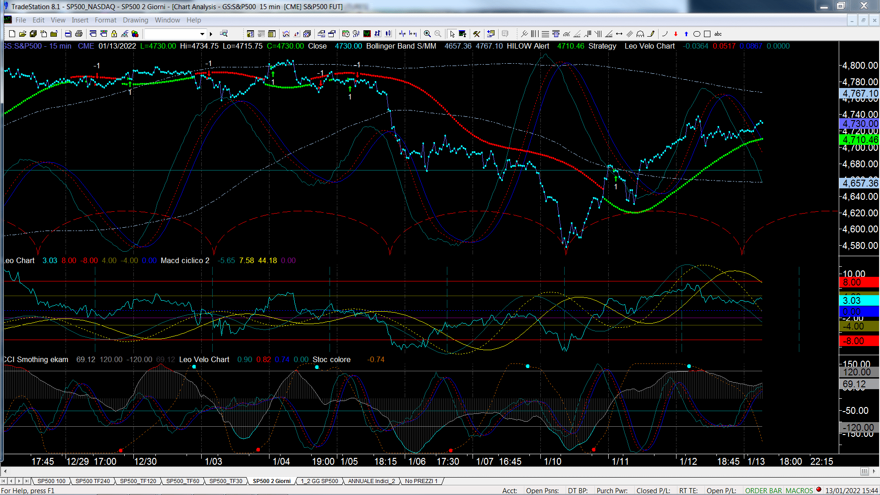The width and height of the screenshot is (880, 495).
Task: Switch to the SP500_TF30 tab
Action: (225, 481)
